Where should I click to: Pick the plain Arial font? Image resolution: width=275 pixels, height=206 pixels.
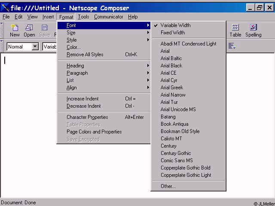[188, 51]
